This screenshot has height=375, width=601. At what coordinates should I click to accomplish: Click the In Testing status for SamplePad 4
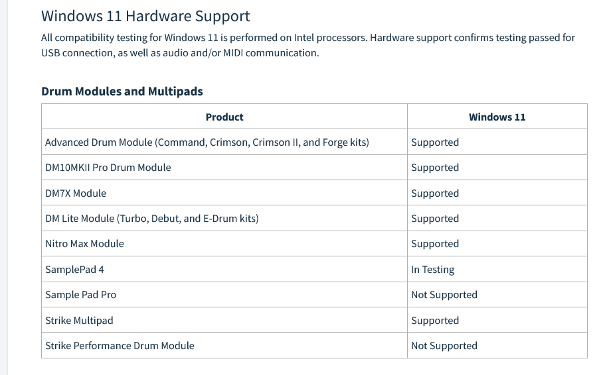(x=433, y=270)
